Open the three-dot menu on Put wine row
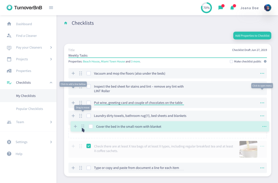The image size is (278, 183). [262, 103]
